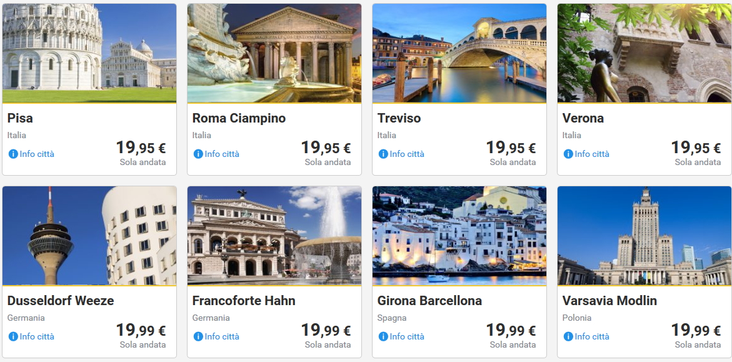732x362 pixels.
Task: Open the Verona balcony picture
Action: pos(644,53)
